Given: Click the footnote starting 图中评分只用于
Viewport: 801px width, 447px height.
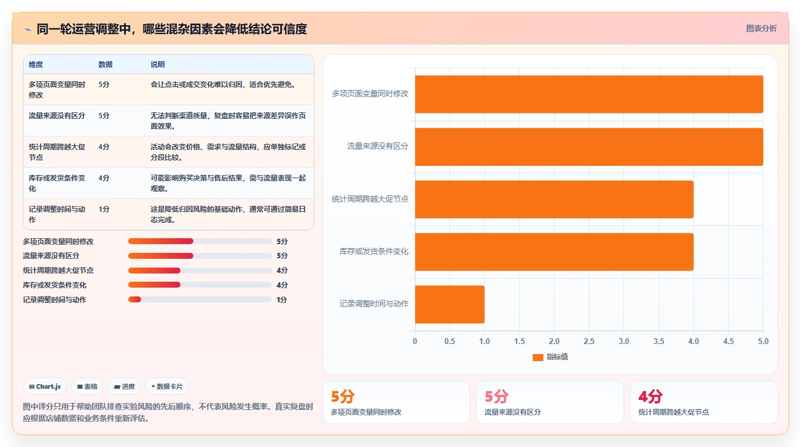Looking at the screenshot, I should coord(168,413).
